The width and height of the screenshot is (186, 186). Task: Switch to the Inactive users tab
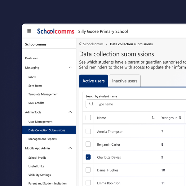125,81
